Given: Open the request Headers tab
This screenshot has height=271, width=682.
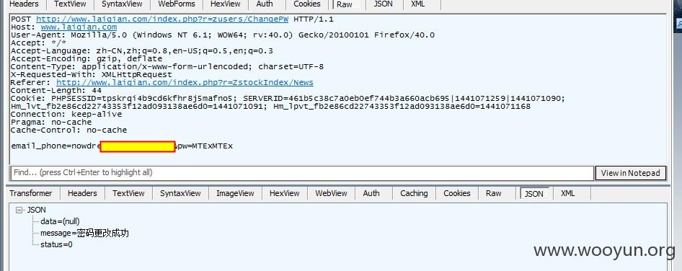Looking at the screenshot, I should (24, 4).
